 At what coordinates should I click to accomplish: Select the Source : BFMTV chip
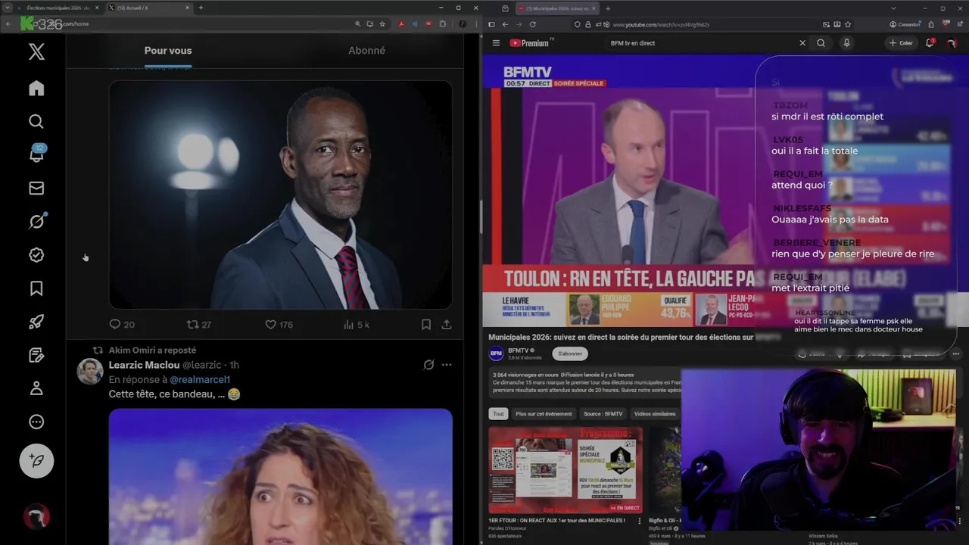603,414
